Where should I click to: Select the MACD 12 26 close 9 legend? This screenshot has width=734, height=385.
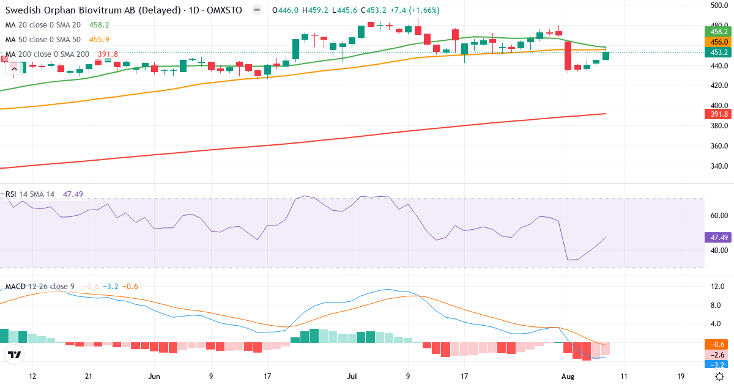[40, 287]
